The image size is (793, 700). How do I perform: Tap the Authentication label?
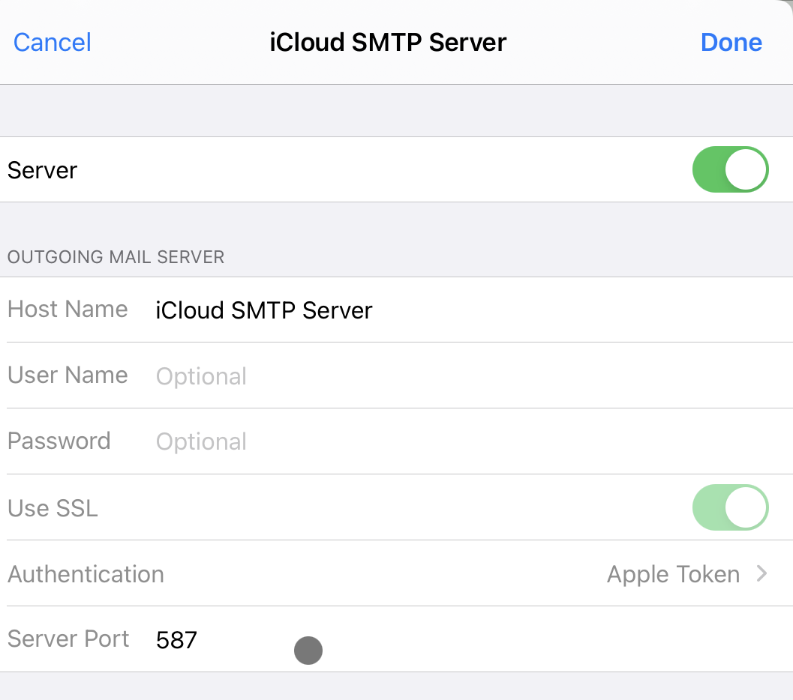pyautogui.click(x=86, y=574)
